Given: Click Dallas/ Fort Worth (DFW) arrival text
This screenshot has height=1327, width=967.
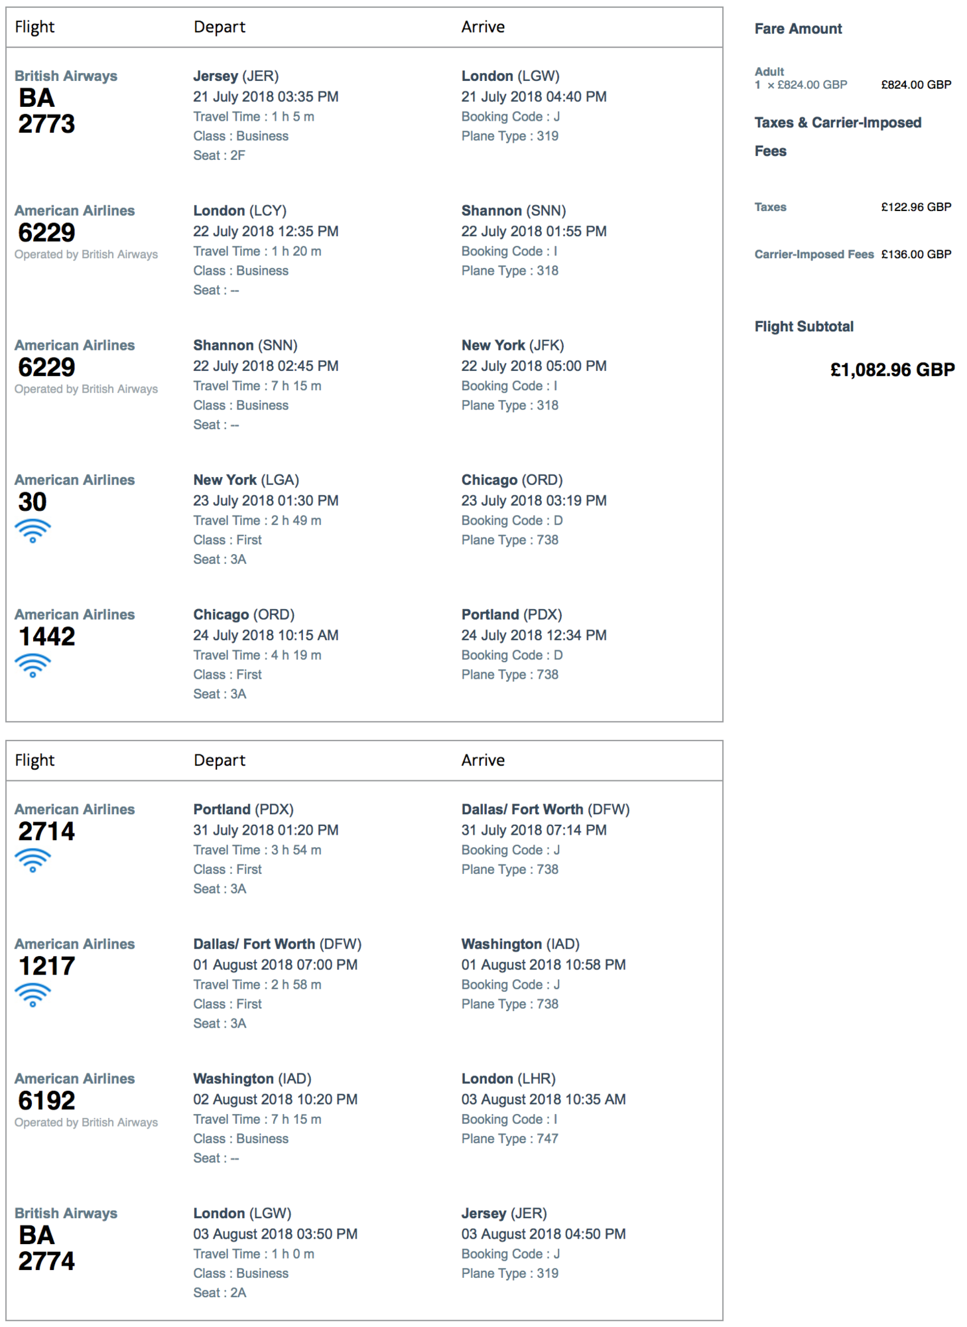Looking at the screenshot, I should [545, 809].
